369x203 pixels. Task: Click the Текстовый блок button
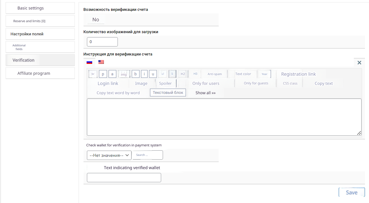(x=168, y=93)
